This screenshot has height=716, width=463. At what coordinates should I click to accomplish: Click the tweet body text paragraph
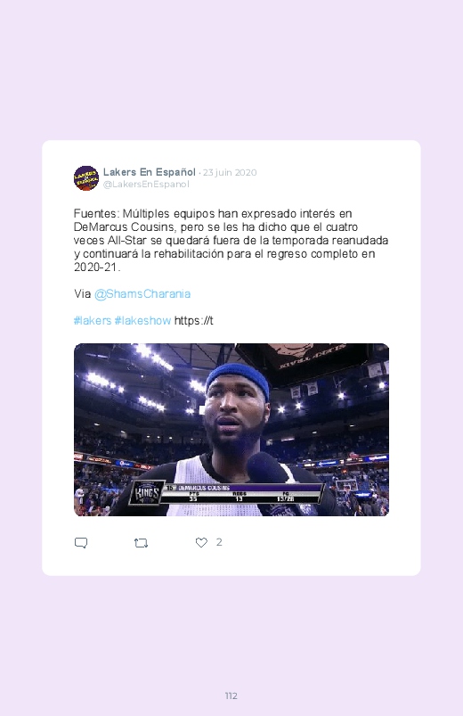point(231,240)
